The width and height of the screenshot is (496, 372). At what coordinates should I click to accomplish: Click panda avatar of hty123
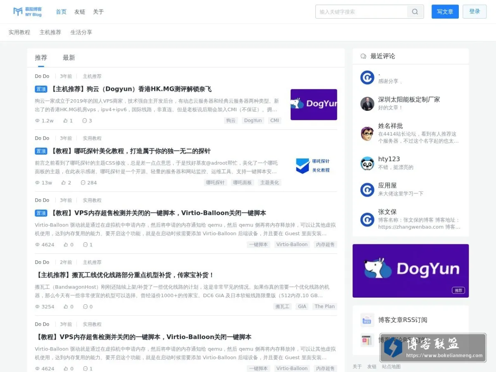coord(367,163)
